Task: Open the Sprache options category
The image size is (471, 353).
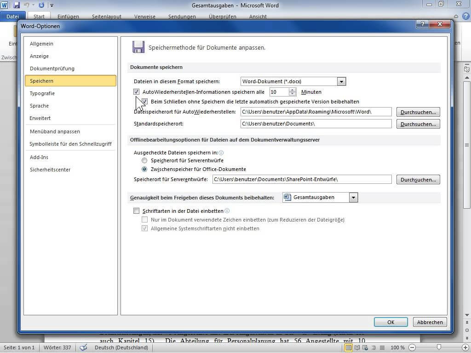Action: (70, 106)
